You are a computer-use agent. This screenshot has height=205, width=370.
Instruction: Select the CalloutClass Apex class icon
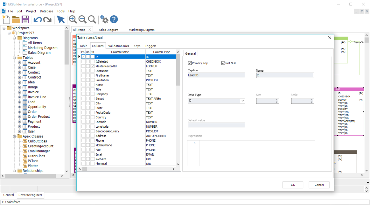click(25, 141)
